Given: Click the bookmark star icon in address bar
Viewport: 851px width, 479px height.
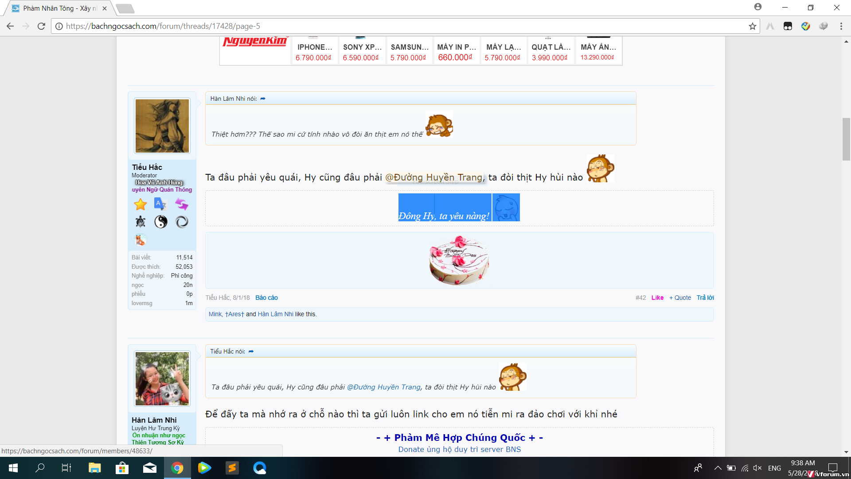Looking at the screenshot, I should click(752, 26).
